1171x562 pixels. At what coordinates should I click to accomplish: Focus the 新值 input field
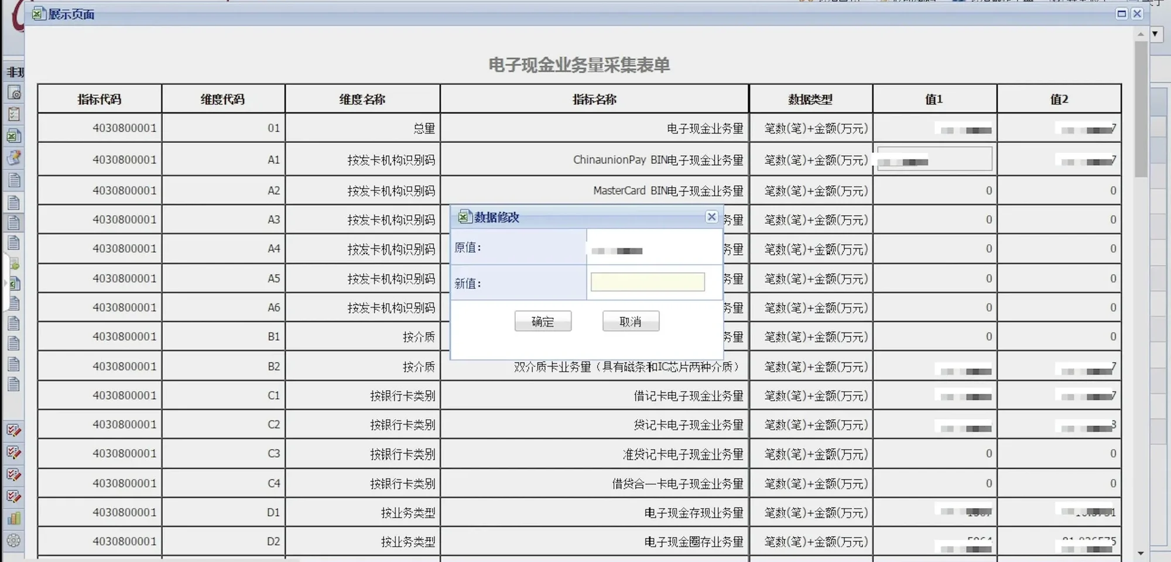point(647,282)
